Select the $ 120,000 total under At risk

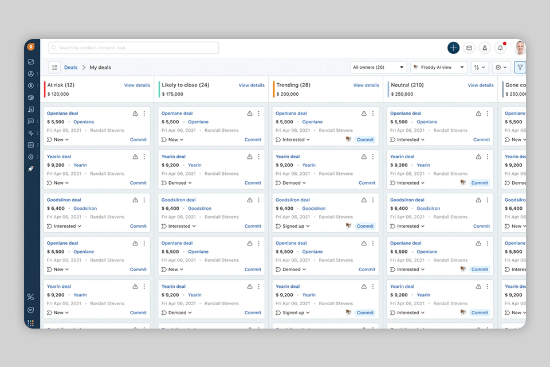pyautogui.click(x=58, y=94)
